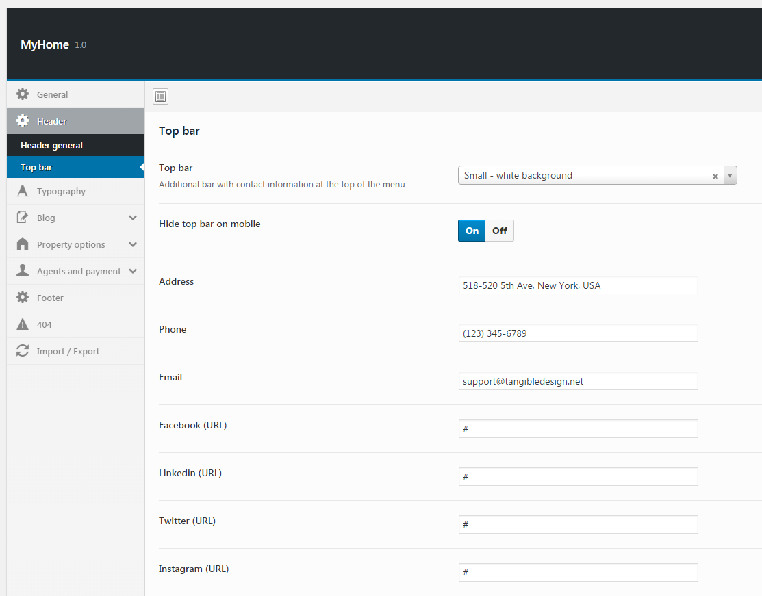Click the Additional bar with contact information description
This screenshot has height=596, width=762.
pos(282,185)
